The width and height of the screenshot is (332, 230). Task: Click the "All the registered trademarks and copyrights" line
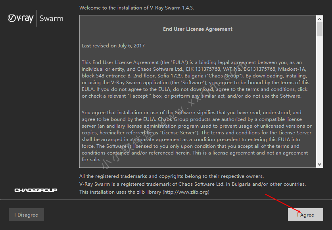pos(171,176)
